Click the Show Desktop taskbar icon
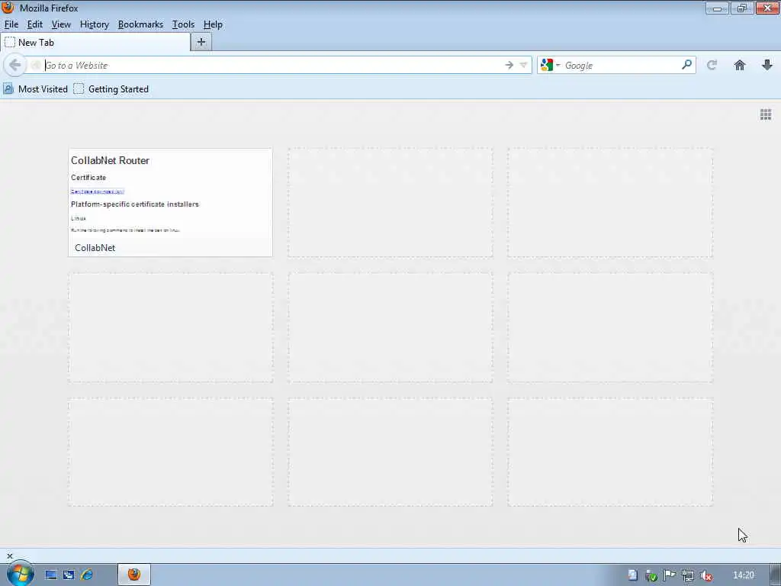Image resolution: width=781 pixels, height=586 pixels. pos(51,575)
